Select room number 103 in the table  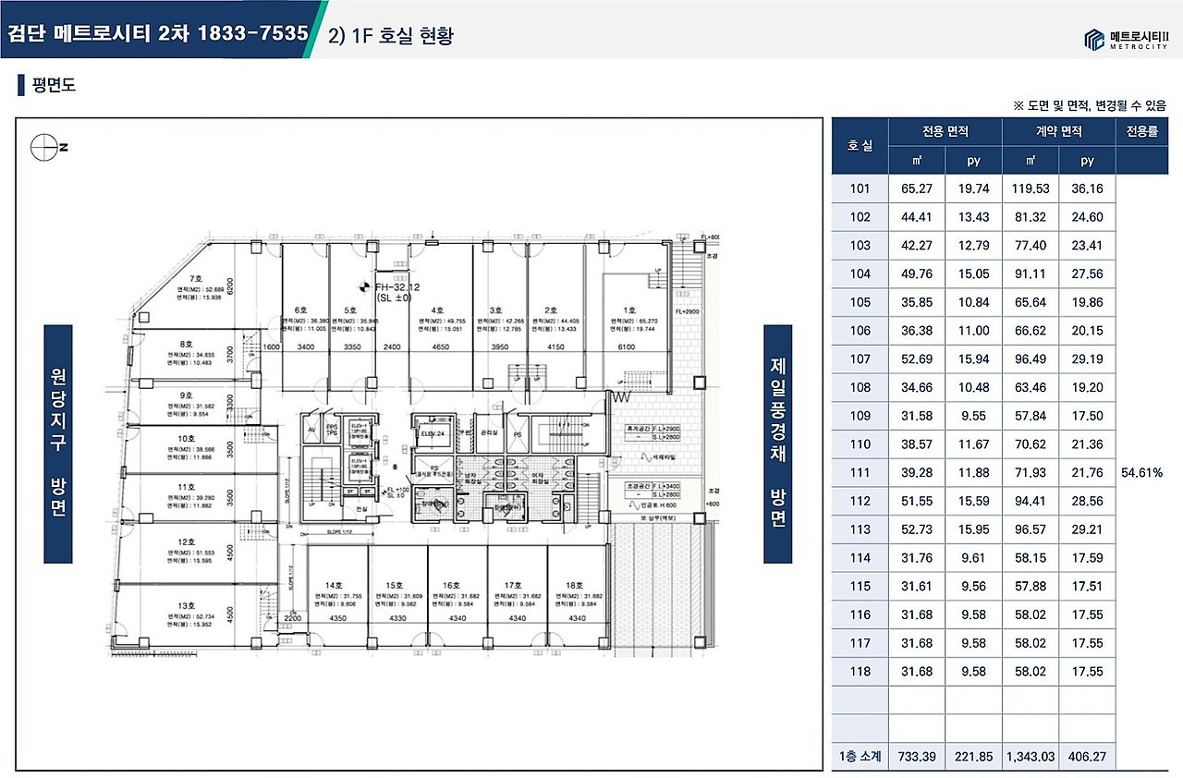(x=860, y=246)
